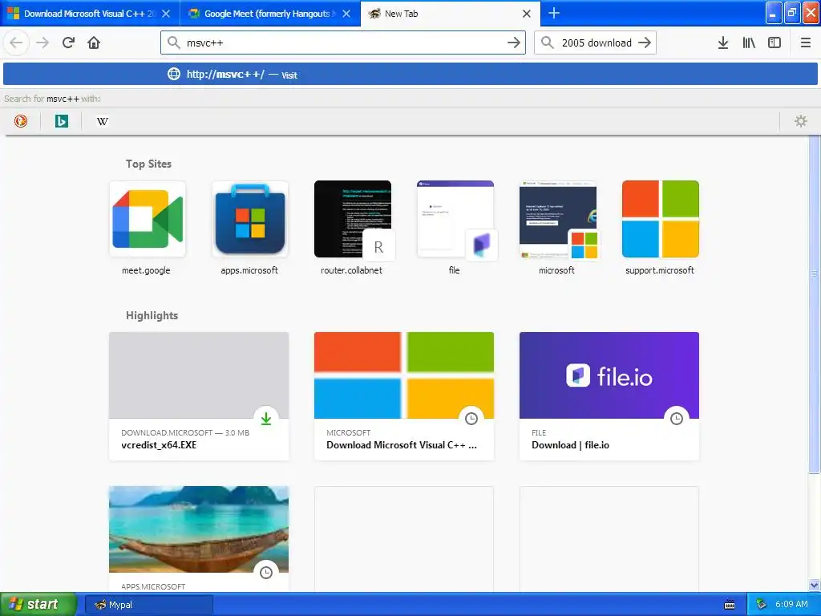The image size is (821, 616).
Task: Click the Highlights section heading
Action: (x=152, y=315)
